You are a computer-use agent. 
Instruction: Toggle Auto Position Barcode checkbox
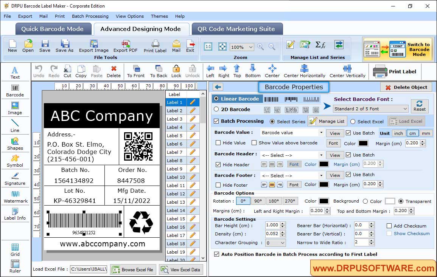point(216,254)
